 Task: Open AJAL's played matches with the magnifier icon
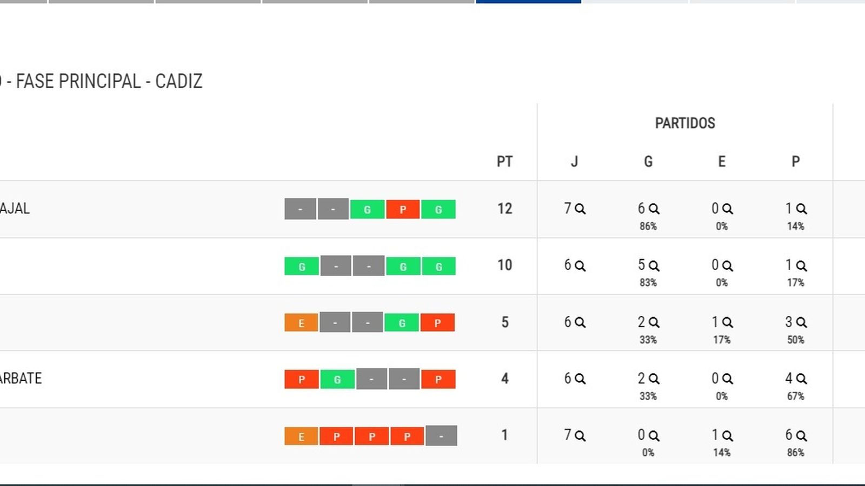(580, 208)
